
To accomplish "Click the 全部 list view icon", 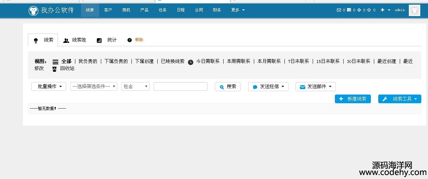I will point(55,62).
